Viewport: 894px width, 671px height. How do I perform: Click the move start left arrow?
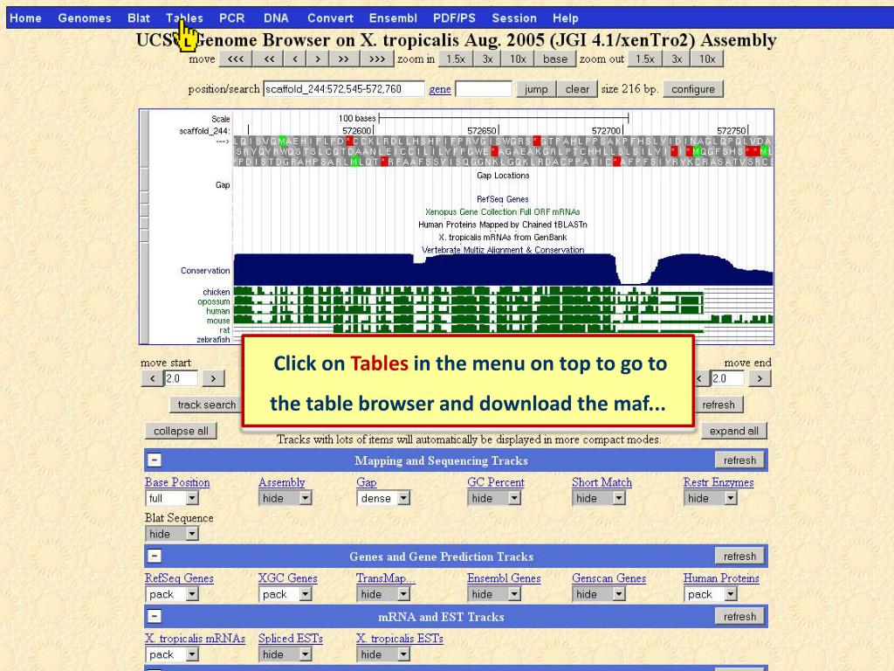tap(152, 378)
